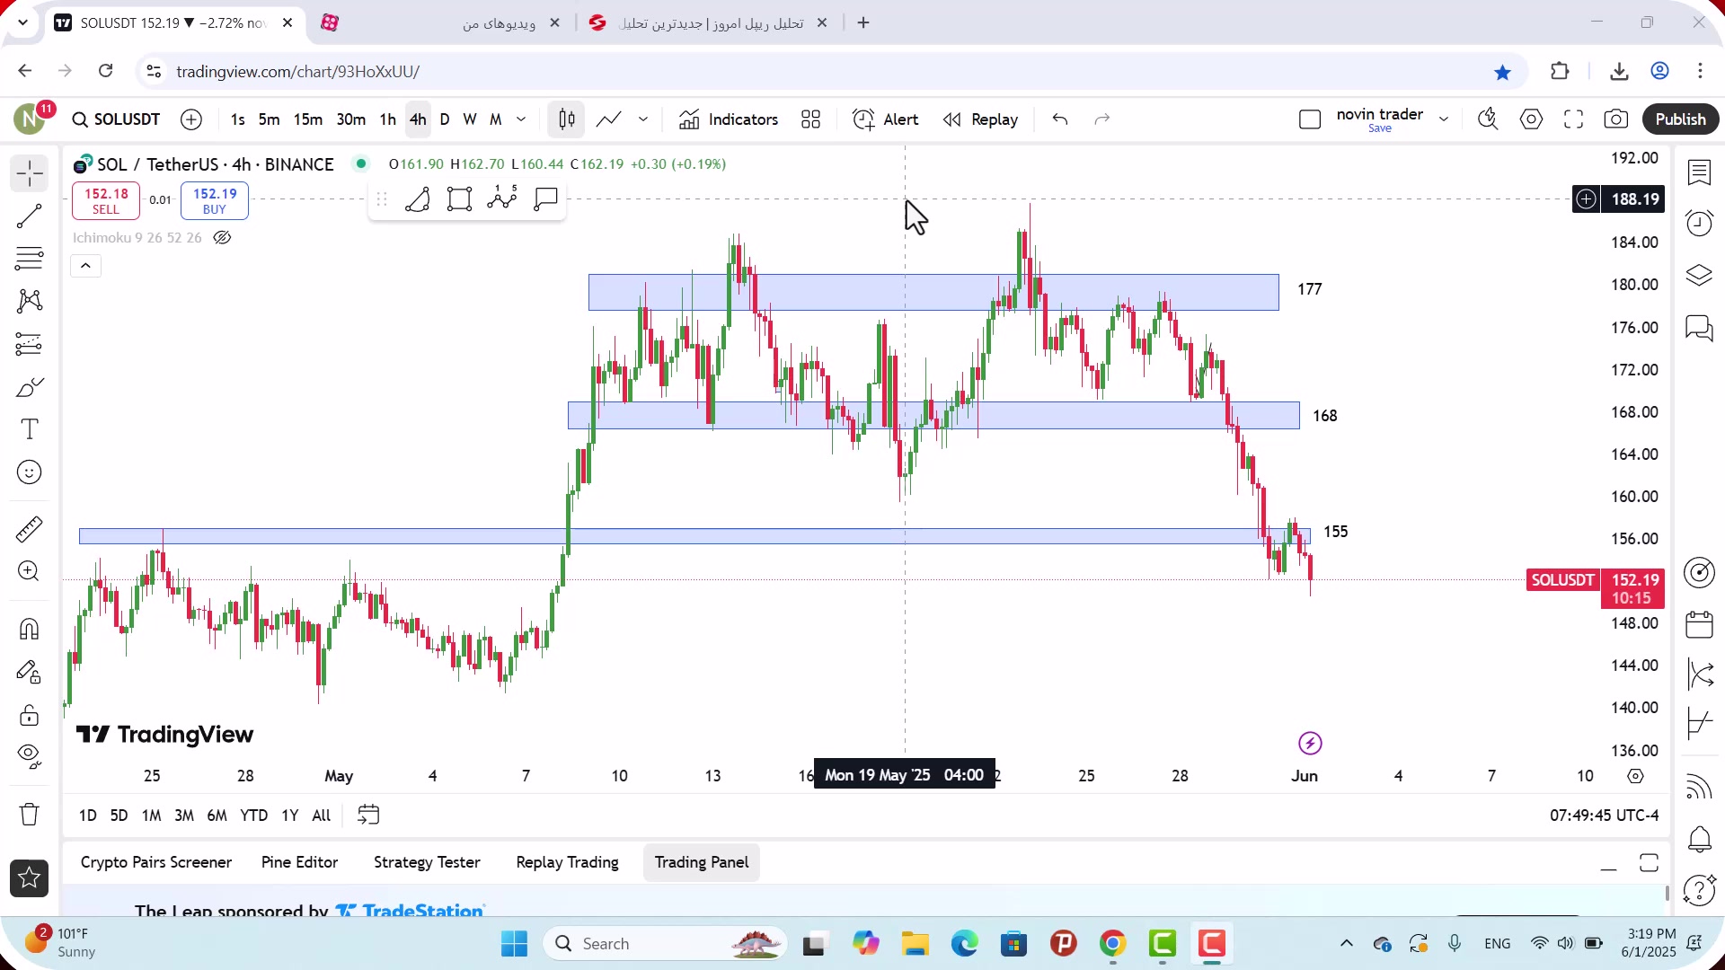Viewport: 1725px width, 970px height.
Task: Set the YTD date range
Action: (x=254, y=816)
